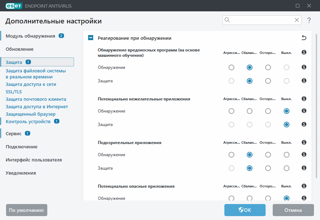Click the ESET logo in the title bar
The height and width of the screenshot is (220, 320).
coord(14,6)
